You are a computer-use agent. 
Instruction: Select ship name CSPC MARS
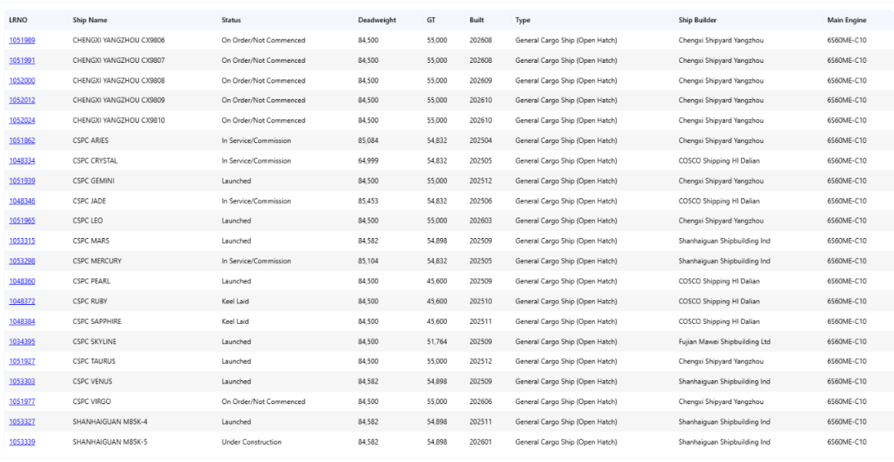(x=91, y=241)
